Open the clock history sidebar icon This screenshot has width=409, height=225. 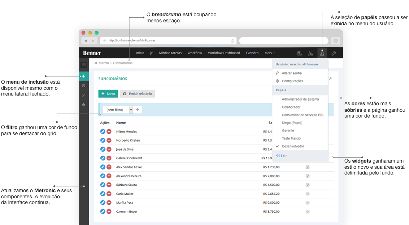tap(84, 86)
